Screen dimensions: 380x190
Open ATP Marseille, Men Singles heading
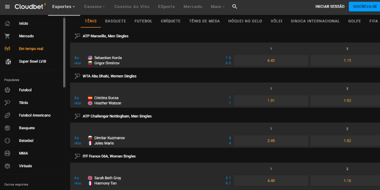pyautogui.click(x=105, y=36)
